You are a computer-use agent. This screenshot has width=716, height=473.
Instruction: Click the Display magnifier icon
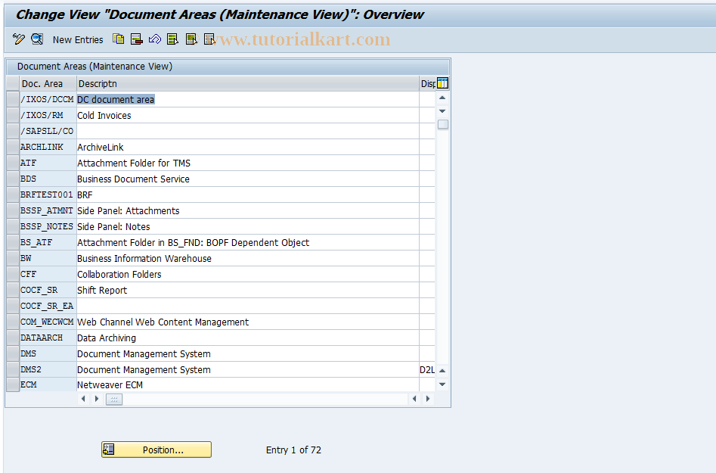36,39
